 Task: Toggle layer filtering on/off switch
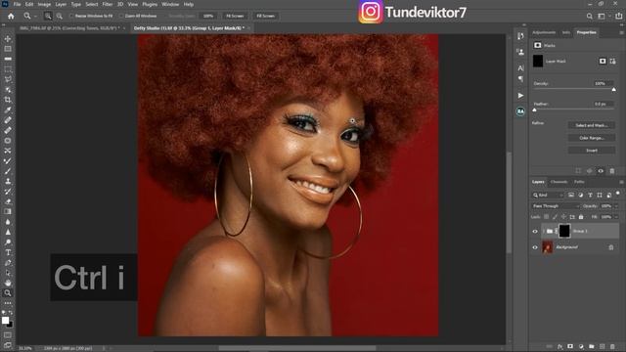(617, 194)
